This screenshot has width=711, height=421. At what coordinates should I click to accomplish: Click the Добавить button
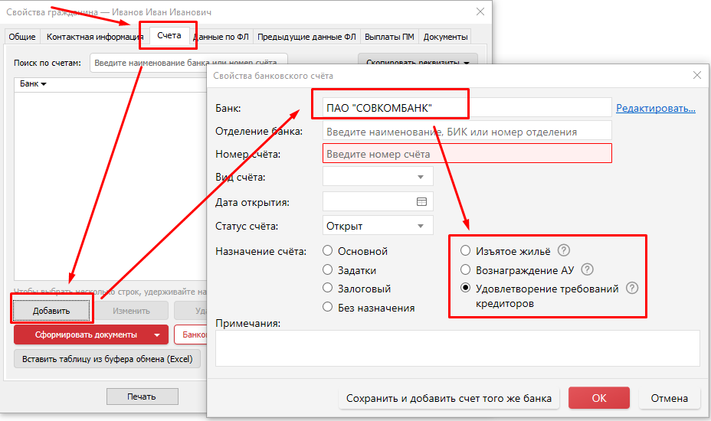pos(51,311)
